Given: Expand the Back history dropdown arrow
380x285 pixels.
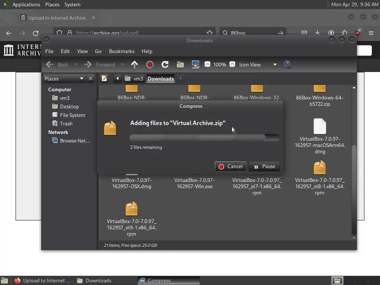Looking at the screenshot, I should (76, 65).
